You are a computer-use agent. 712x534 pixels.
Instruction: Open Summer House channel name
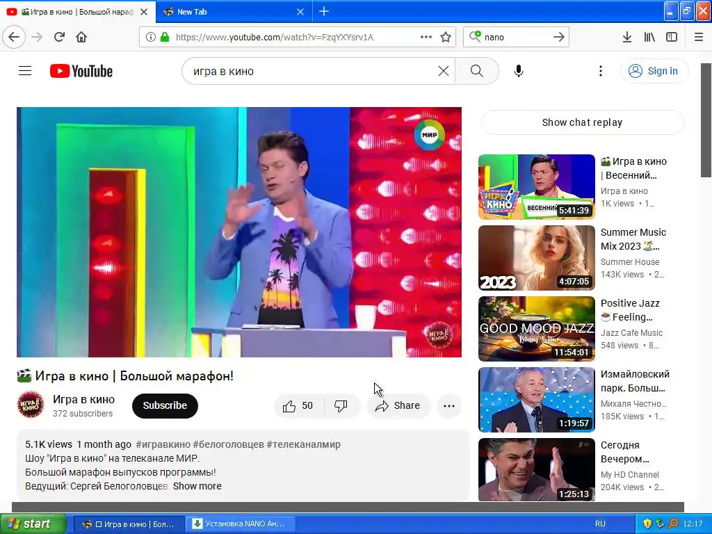click(x=630, y=261)
